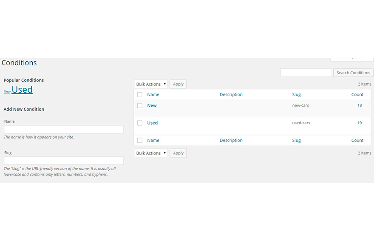Open the Bulk Actions dropdown below the table
Screen dimensions: 374x241
click(151, 153)
